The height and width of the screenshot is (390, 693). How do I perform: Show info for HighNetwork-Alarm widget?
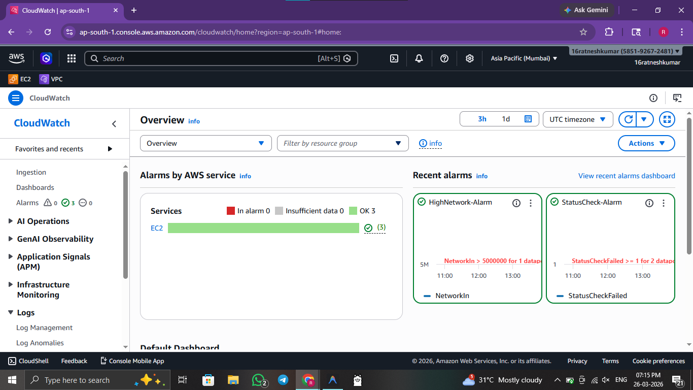pos(516,203)
